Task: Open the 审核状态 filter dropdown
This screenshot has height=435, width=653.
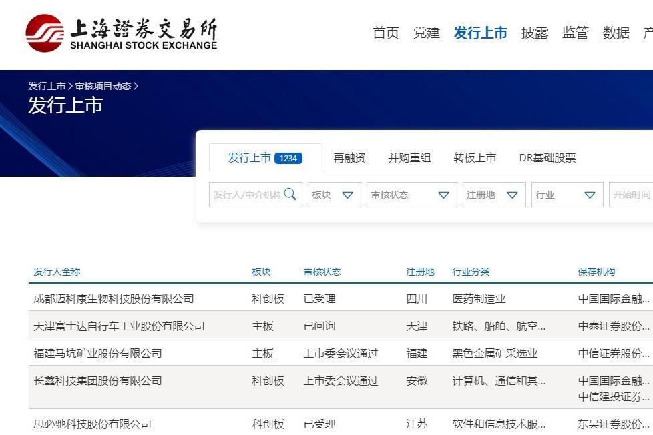Action: coord(411,195)
